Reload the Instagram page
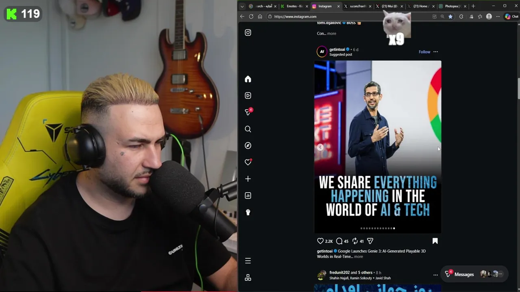The width and height of the screenshot is (520, 292). [x=251, y=17]
